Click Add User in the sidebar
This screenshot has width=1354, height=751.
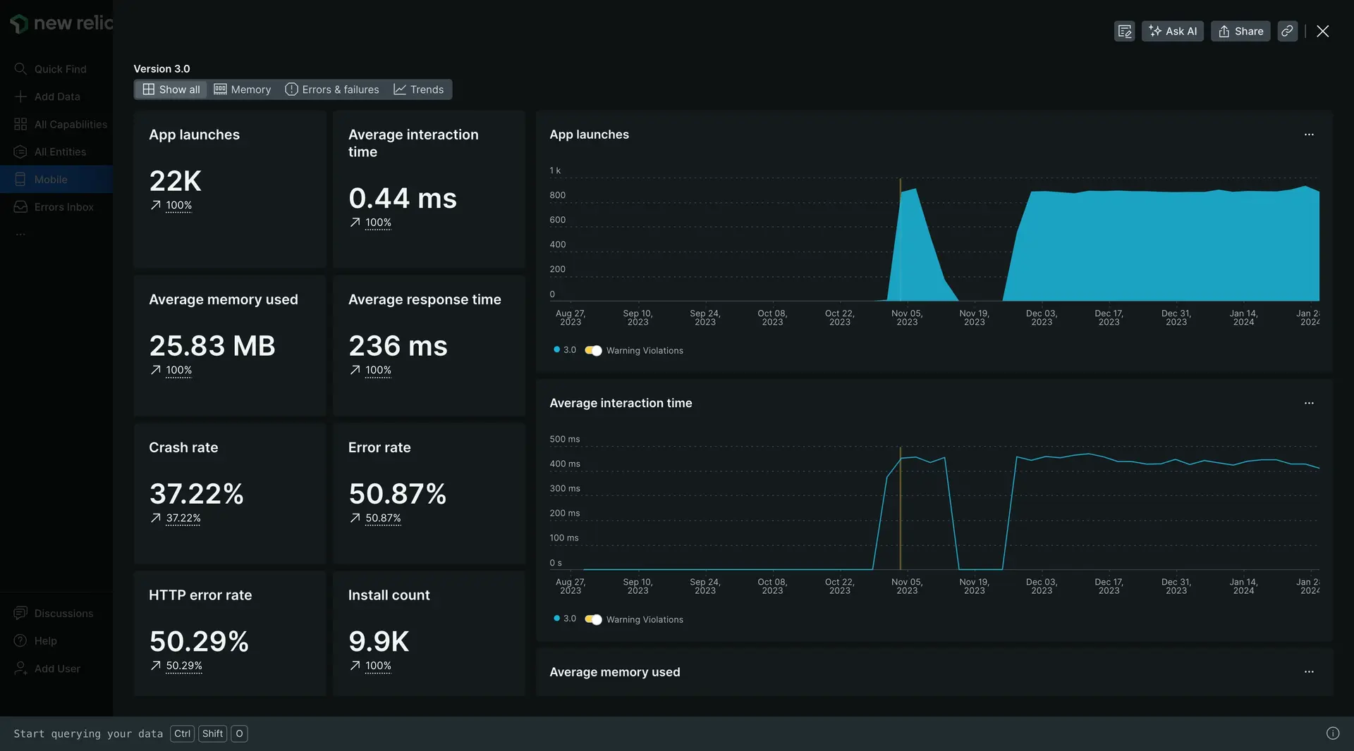tap(57, 669)
